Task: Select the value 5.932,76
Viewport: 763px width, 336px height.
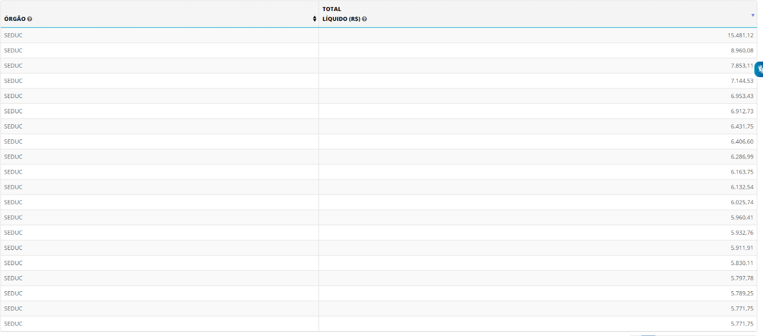Action: (742, 233)
